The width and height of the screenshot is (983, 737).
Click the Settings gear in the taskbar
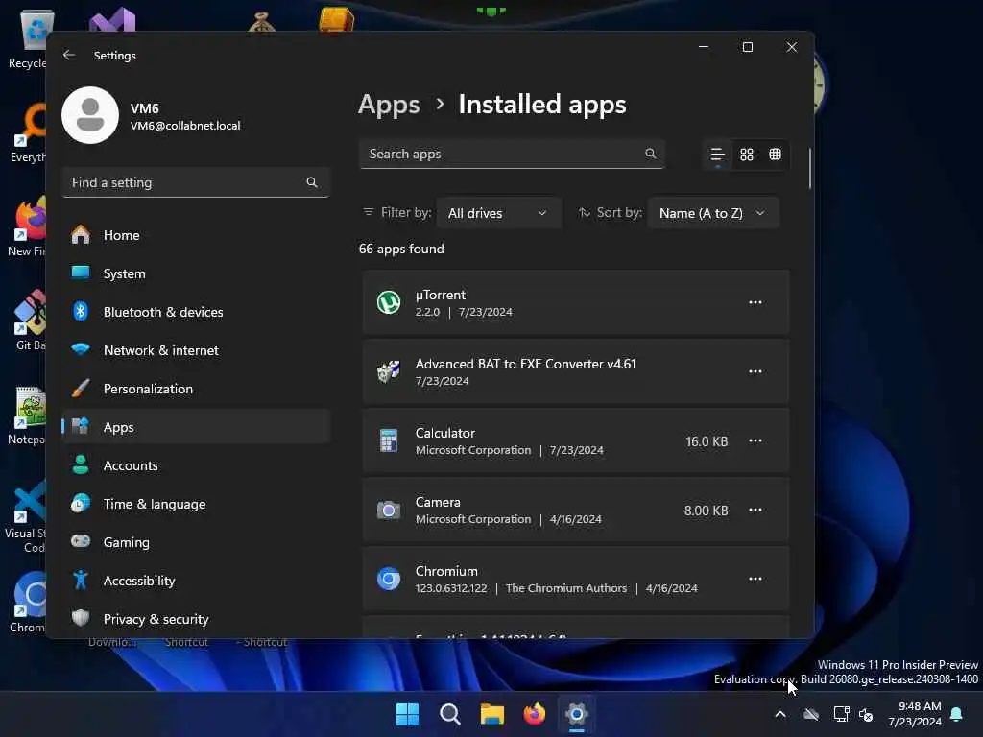pos(577,714)
